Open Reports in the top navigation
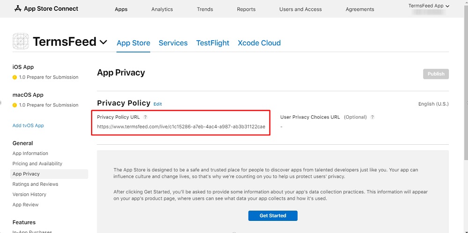This screenshot has height=233, width=468. 246,9
